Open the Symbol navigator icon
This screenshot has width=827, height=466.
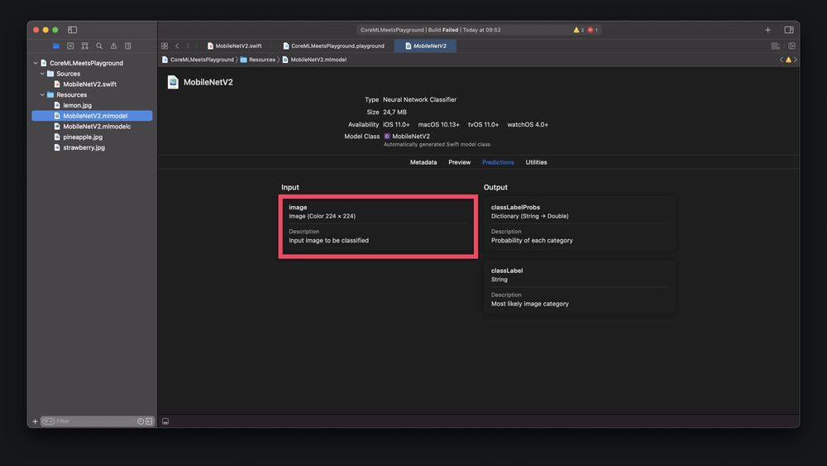84,46
